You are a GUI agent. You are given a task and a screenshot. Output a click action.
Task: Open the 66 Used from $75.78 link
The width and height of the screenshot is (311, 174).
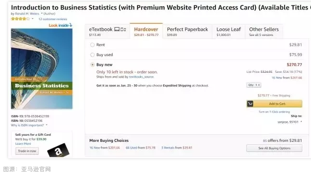(141, 148)
